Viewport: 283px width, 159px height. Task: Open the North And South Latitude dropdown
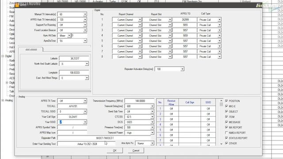87,64
